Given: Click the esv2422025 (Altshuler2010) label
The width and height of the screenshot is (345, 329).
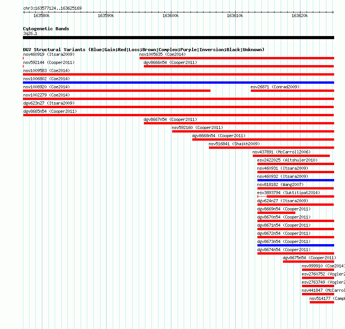Looking at the screenshot, I should (287, 160).
